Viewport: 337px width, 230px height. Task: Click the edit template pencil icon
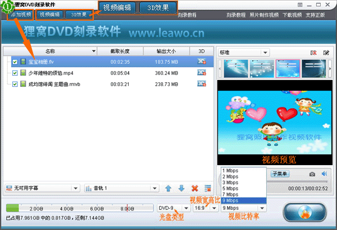click(x=326, y=53)
